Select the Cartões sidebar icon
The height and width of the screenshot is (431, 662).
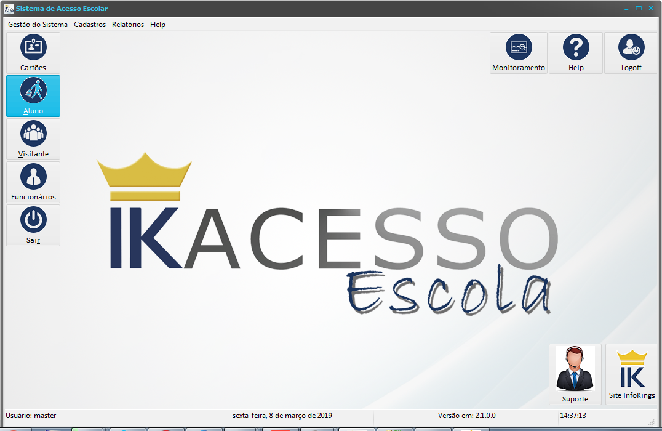33,52
